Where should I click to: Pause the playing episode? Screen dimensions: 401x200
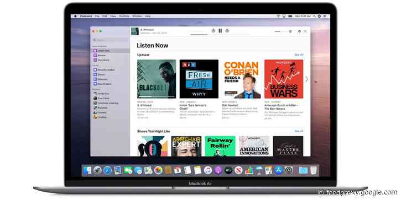pyautogui.click(x=220, y=30)
